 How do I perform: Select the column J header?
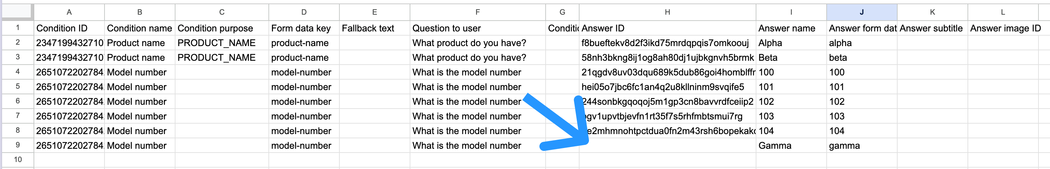pyautogui.click(x=861, y=12)
